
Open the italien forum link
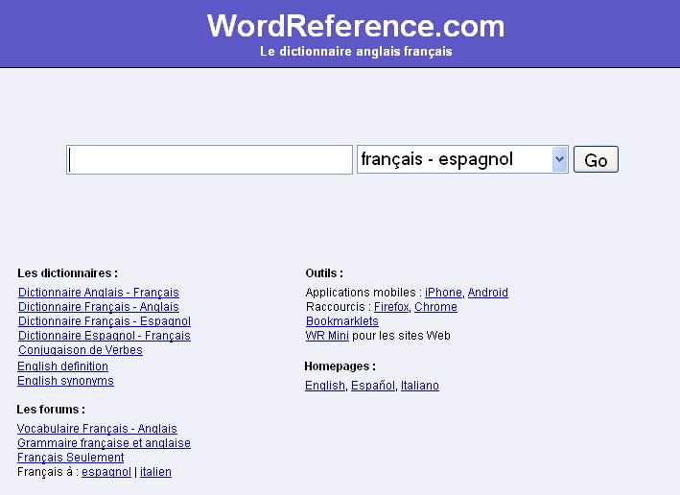click(x=155, y=472)
